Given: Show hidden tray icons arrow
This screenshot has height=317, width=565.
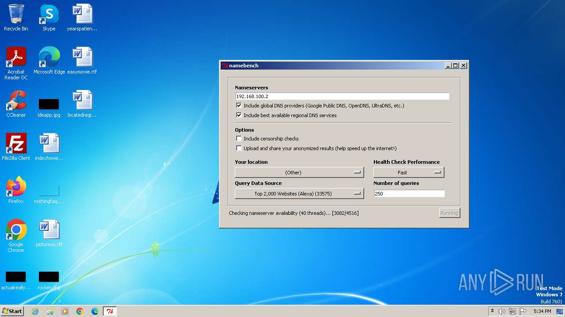Looking at the screenshot, I should pos(492,311).
